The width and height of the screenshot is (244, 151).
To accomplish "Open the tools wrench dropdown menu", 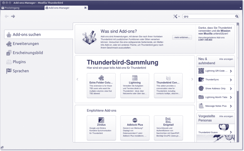I will 176,16.
